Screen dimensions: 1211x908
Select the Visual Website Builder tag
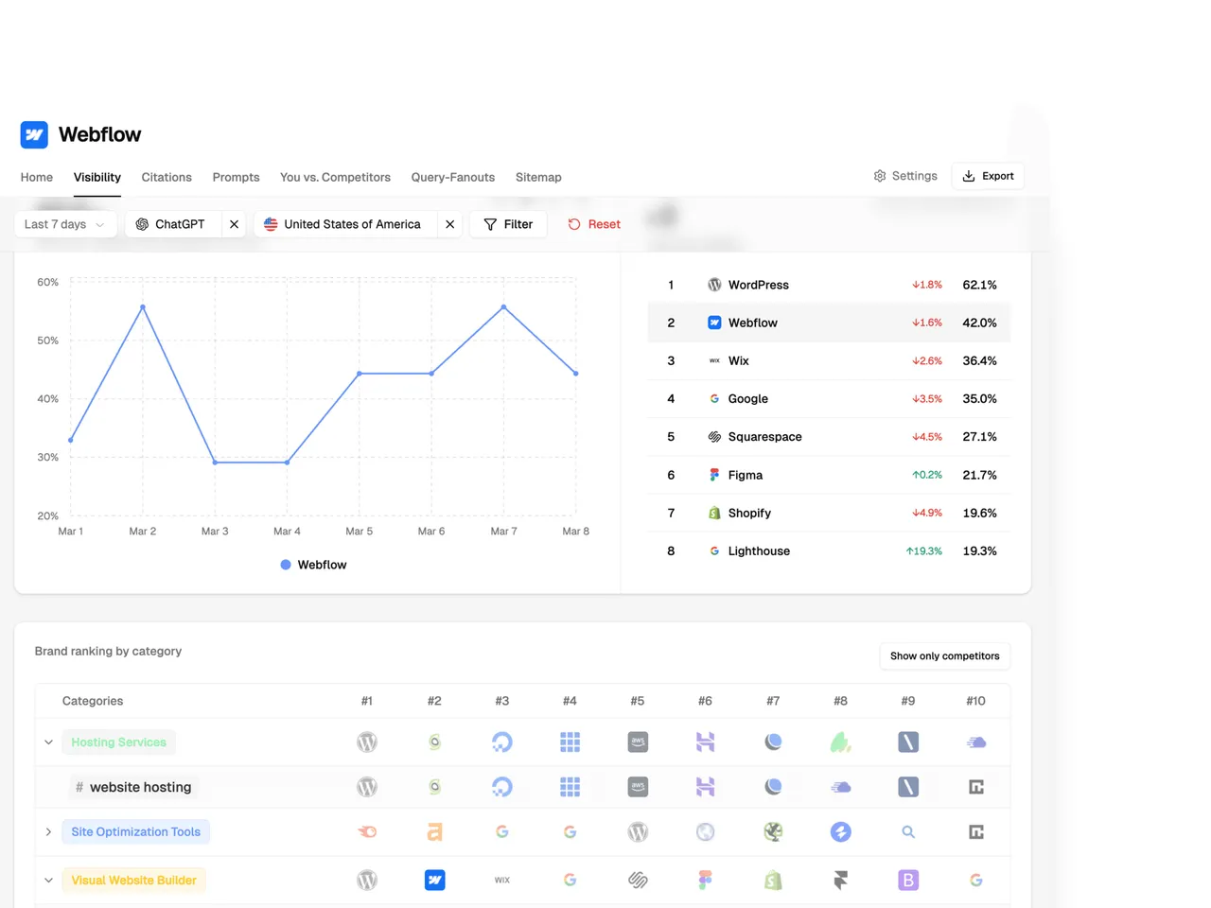(x=134, y=880)
